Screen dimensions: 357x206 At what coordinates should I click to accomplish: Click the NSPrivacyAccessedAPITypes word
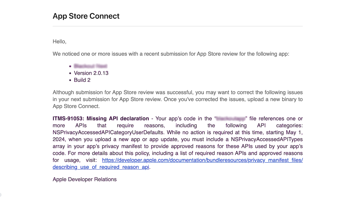(269, 139)
